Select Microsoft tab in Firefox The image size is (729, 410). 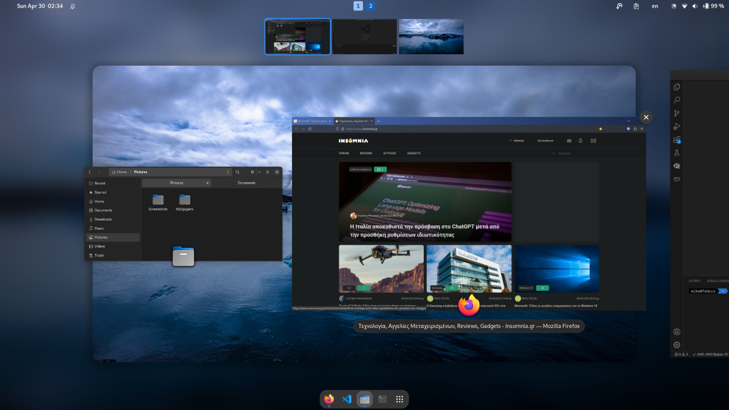pyautogui.click(x=313, y=121)
